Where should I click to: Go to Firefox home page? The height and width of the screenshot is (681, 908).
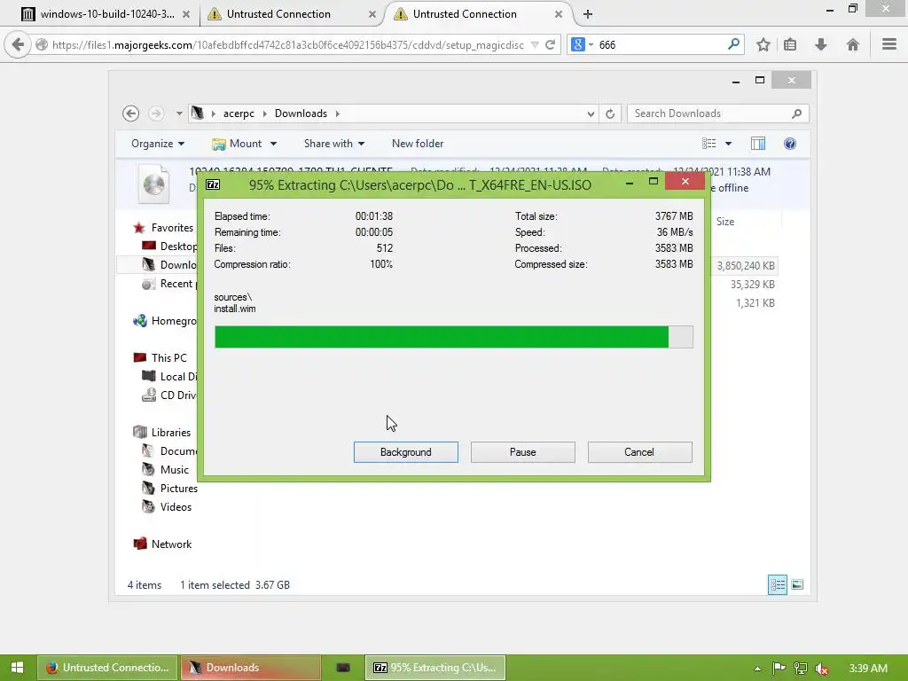click(x=852, y=44)
